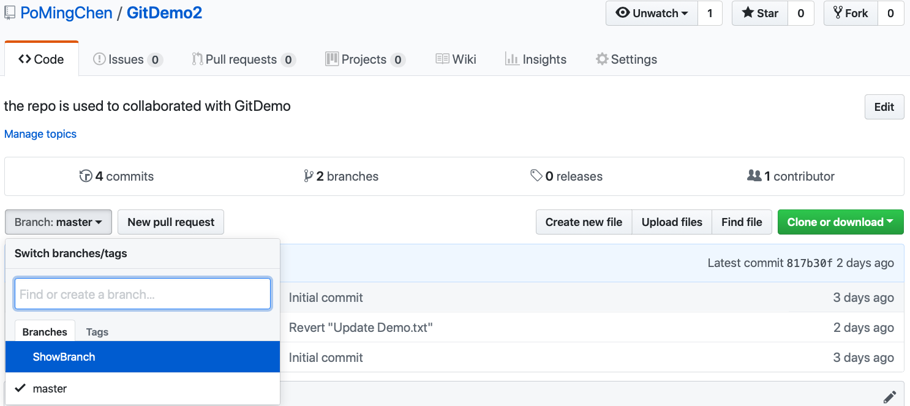Viewport: 910px width, 406px height.
Task: Focus the Find or create a branch field
Action: coord(142,295)
